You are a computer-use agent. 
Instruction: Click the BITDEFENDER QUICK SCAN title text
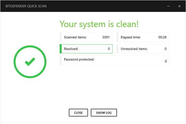[26, 6]
